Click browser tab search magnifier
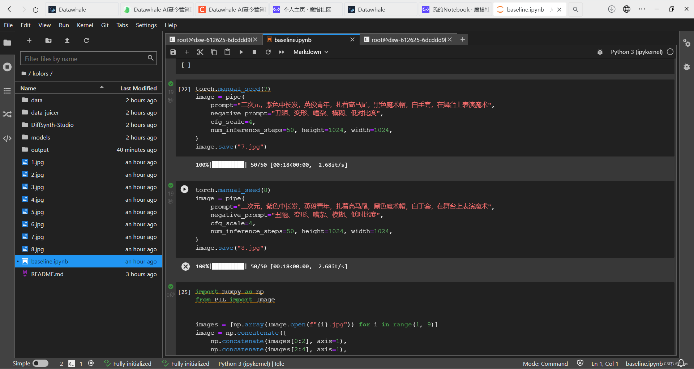Screen dimensions: 694x369 [575, 9]
